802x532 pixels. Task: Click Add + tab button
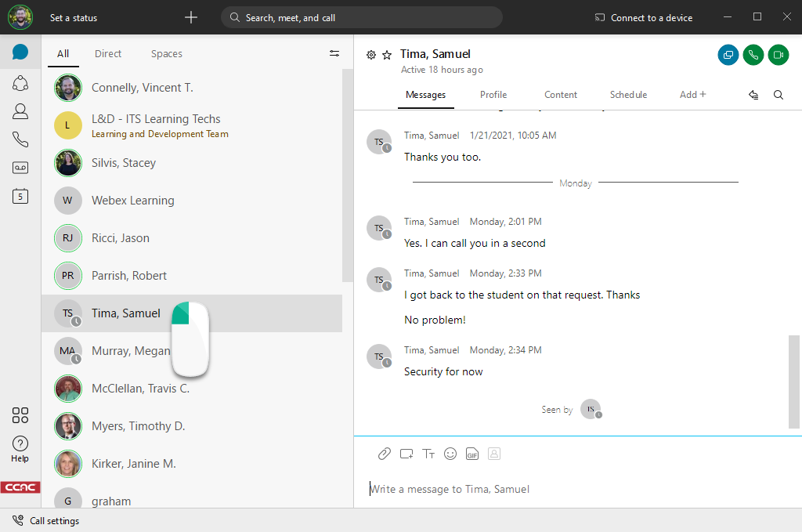click(x=693, y=95)
